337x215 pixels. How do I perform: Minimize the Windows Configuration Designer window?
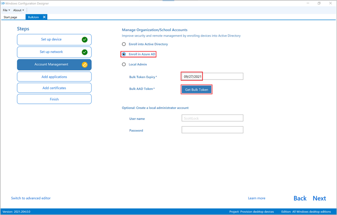pos(308,3)
